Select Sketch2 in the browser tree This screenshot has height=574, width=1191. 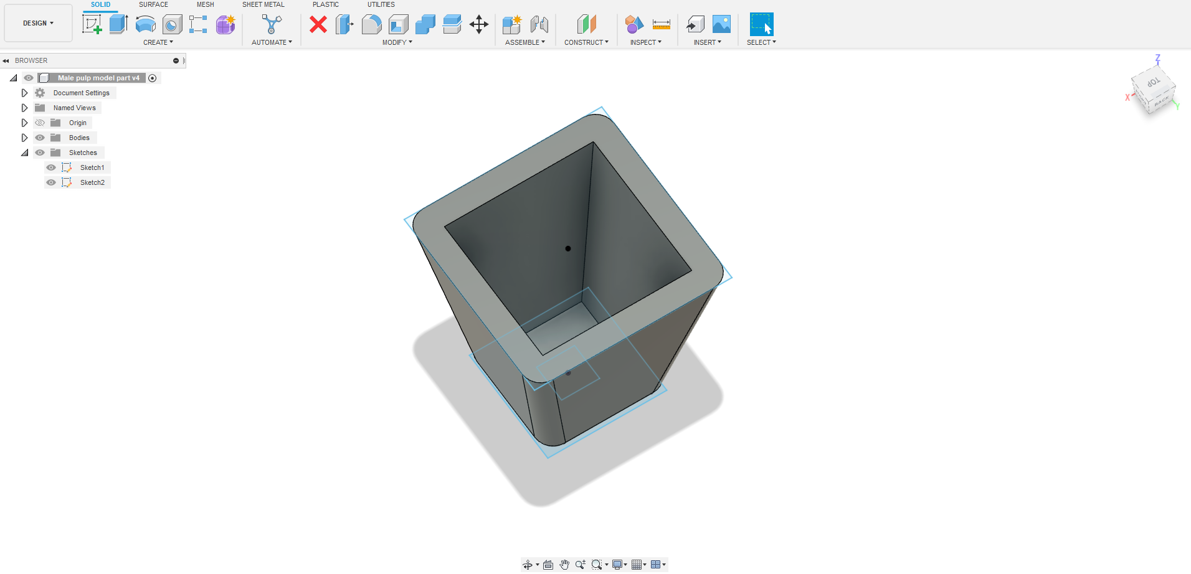[92, 182]
